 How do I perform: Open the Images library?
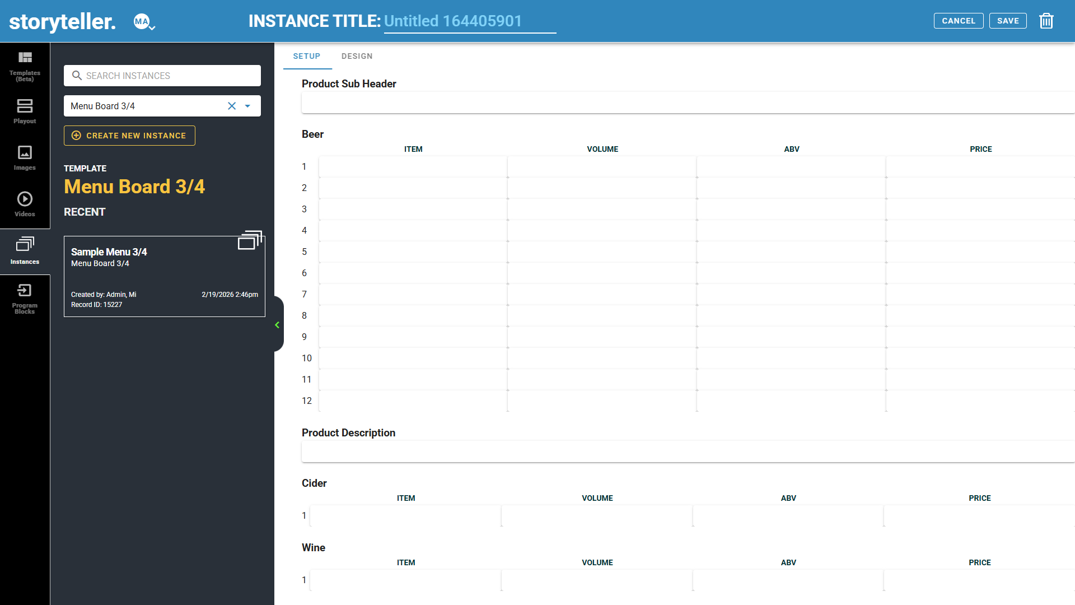(25, 157)
